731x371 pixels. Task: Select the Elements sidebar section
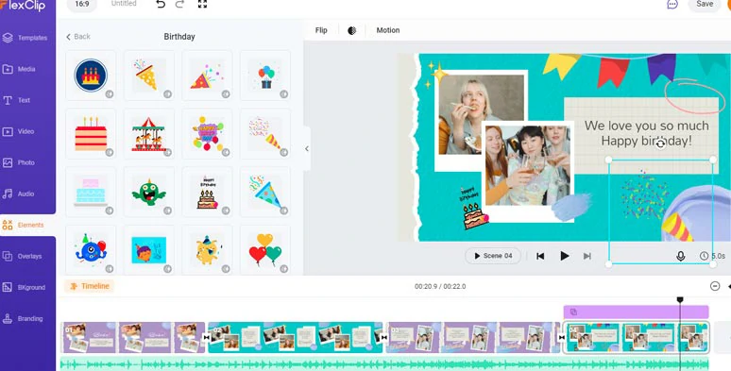[24, 225]
